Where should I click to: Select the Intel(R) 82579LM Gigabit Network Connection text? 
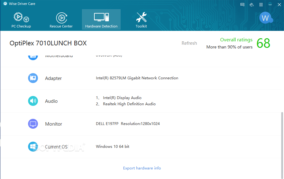tap(137, 78)
